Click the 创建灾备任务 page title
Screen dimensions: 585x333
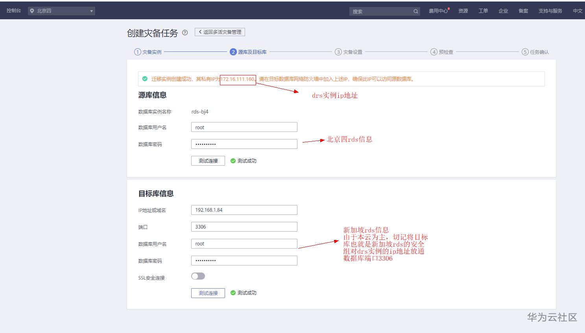pos(152,33)
